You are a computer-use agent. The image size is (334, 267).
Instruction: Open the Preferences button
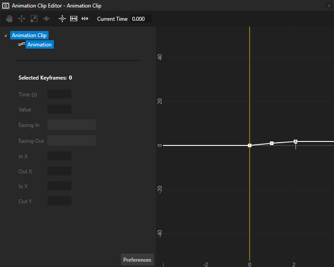pyautogui.click(x=137, y=260)
